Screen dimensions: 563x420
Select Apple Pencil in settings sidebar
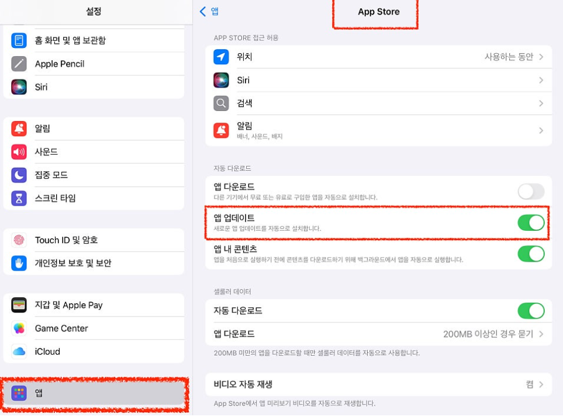[x=94, y=64]
